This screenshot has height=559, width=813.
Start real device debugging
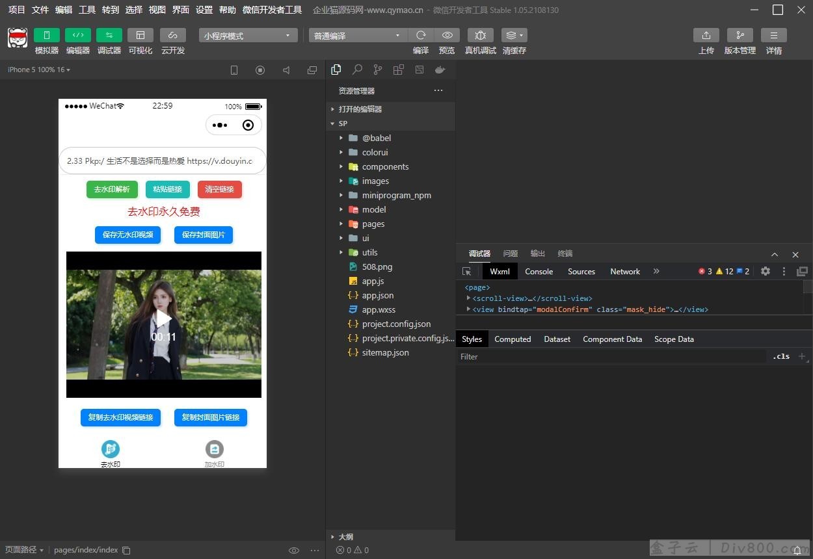click(481, 35)
